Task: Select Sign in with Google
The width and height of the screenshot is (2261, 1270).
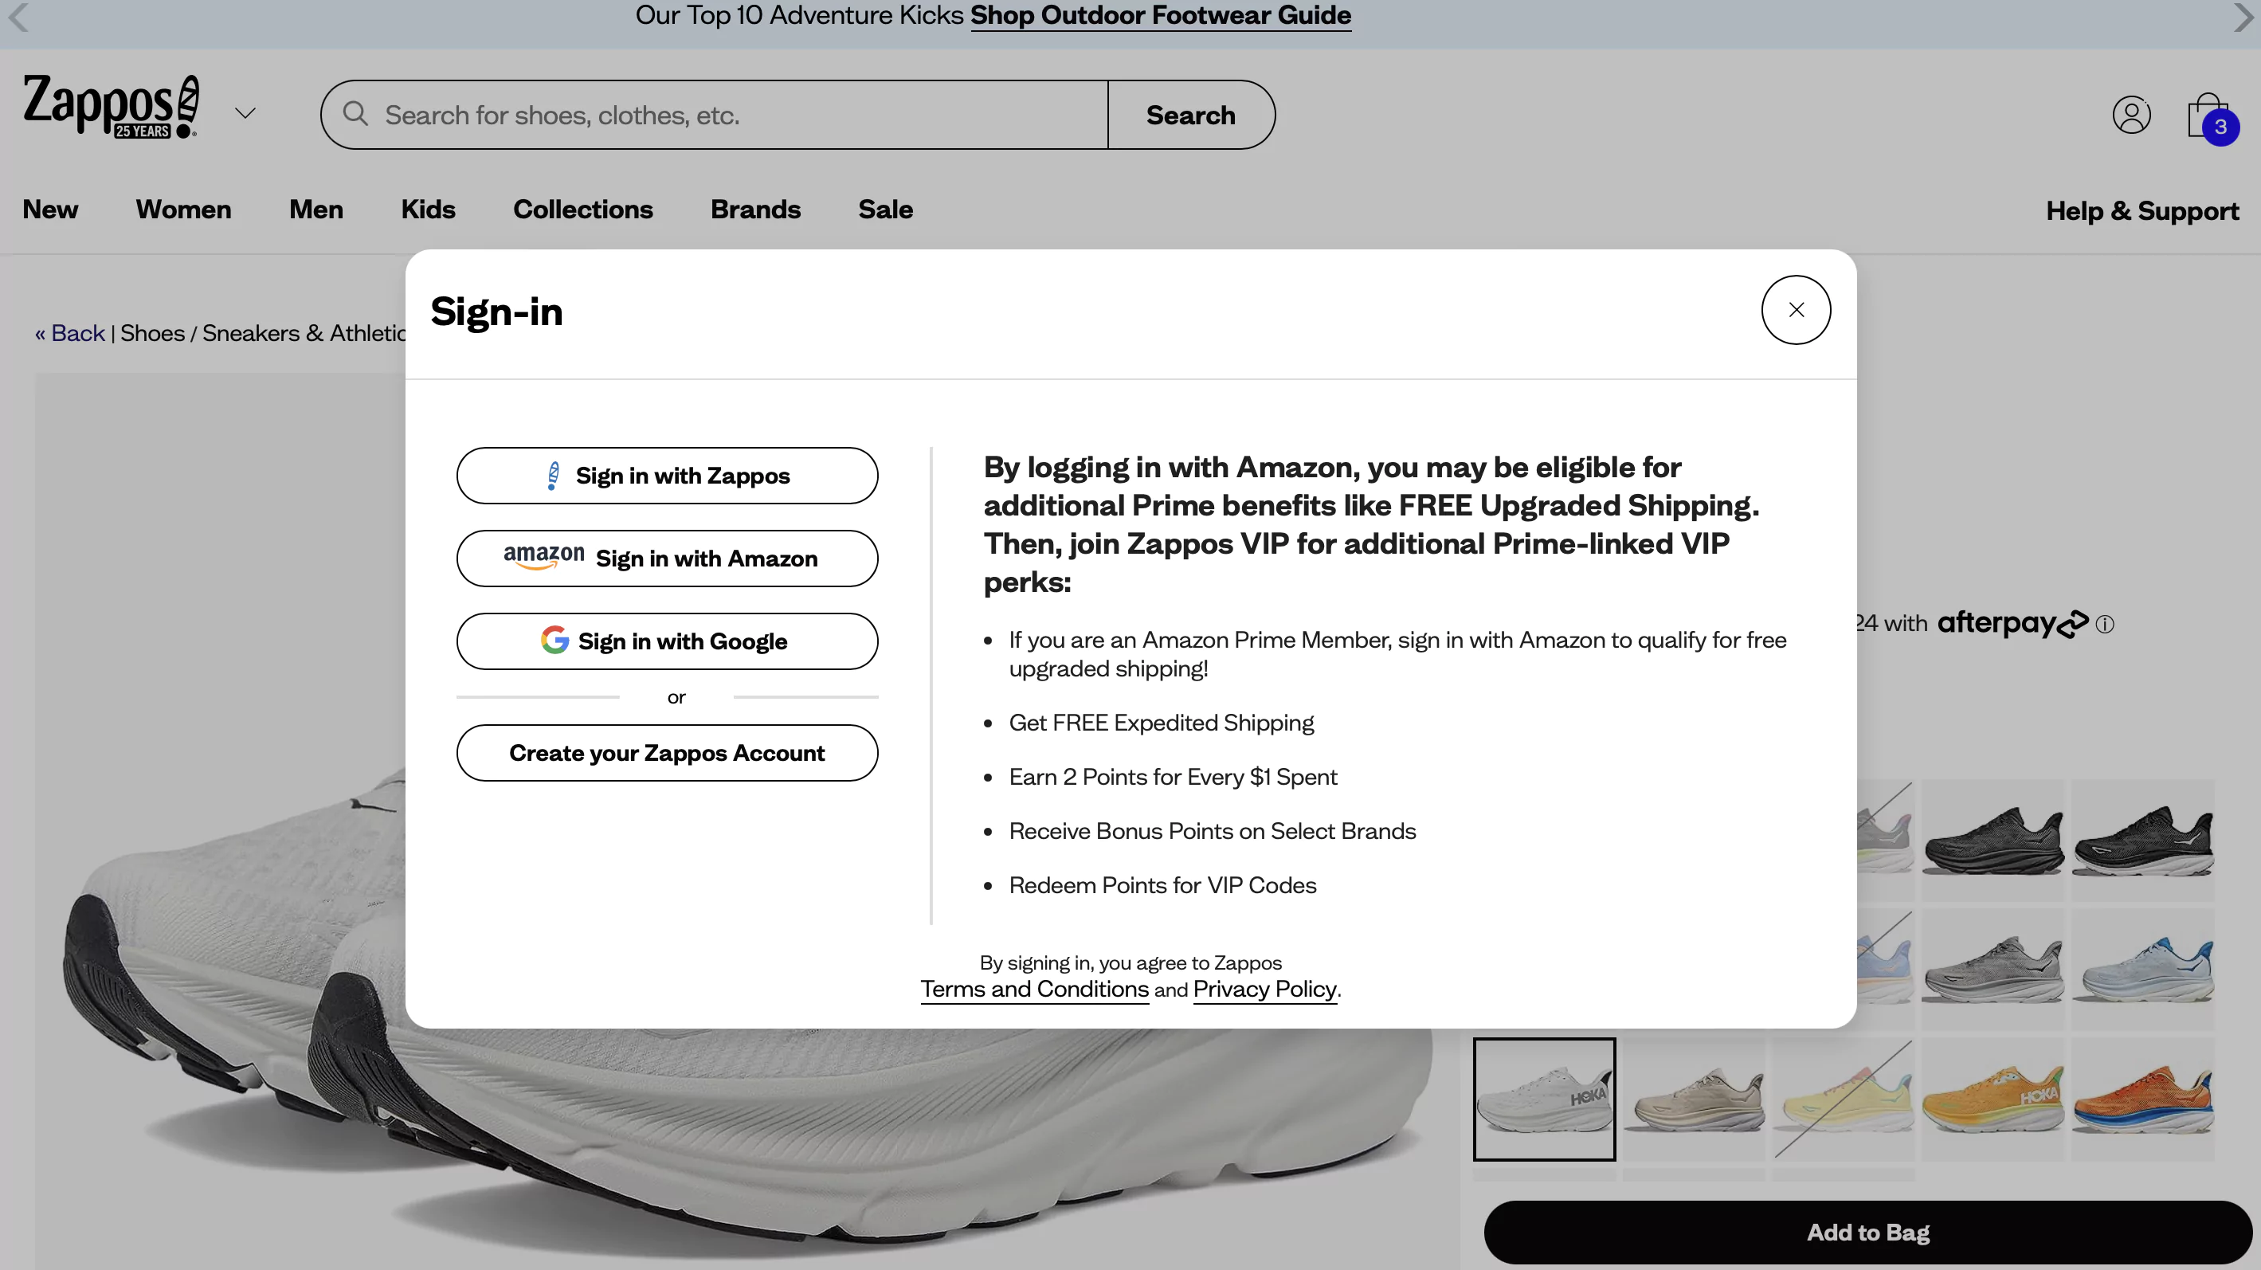Action: point(667,641)
